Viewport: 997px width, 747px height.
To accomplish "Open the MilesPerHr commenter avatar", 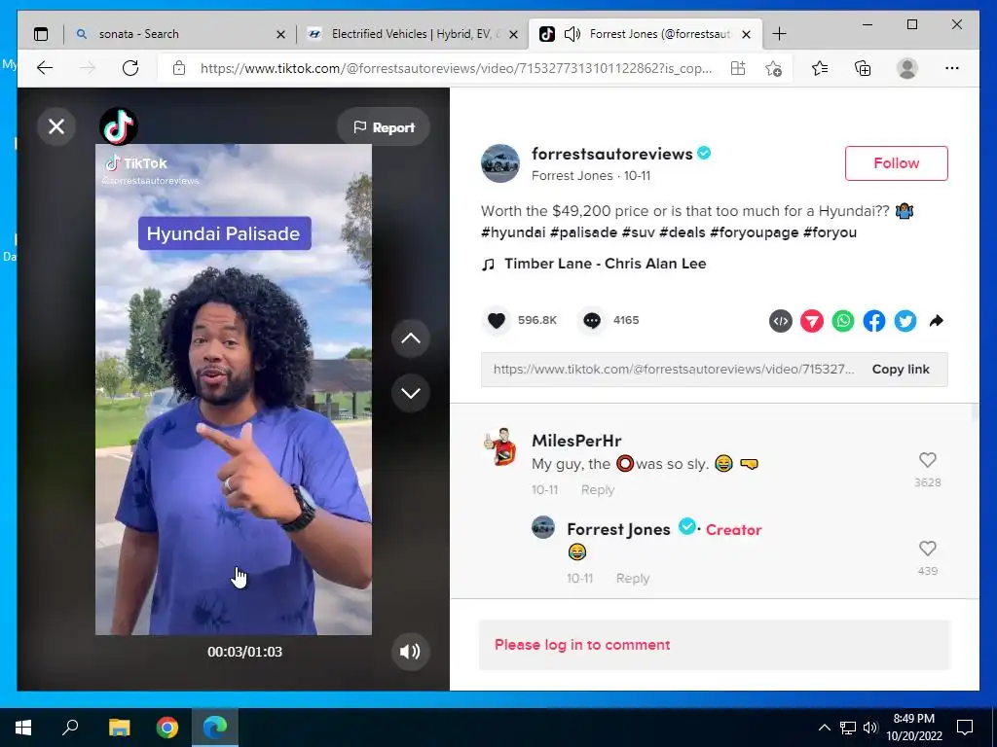I will click(500, 446).
